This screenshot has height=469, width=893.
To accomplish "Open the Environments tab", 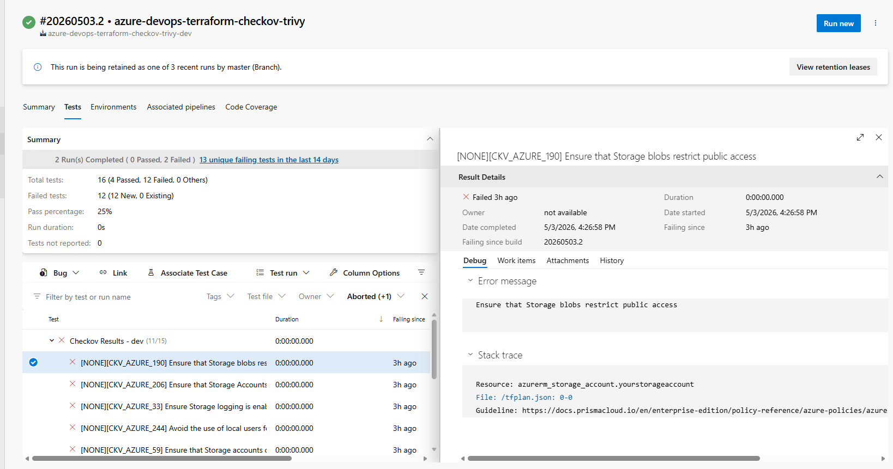I will tap(113, 107).
